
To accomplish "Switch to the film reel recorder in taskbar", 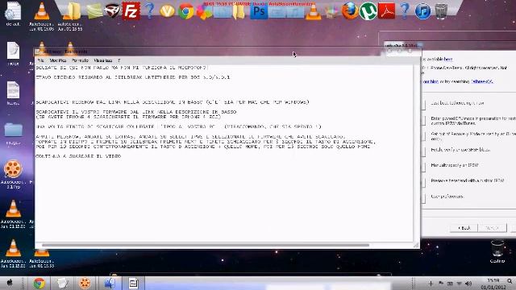I will (85, 283).
